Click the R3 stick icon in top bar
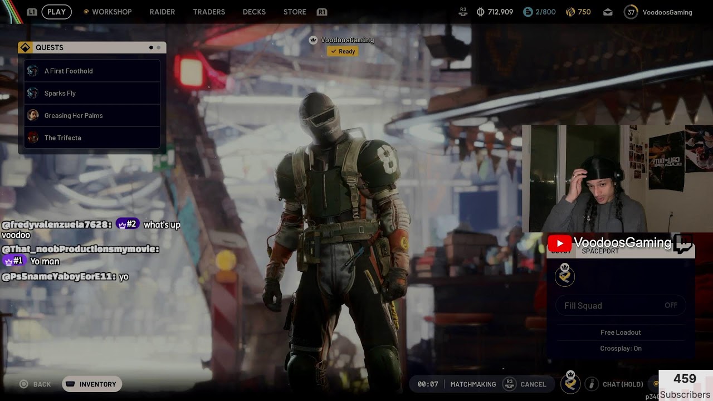Viewport: 713px width, 401px height. 463,12
